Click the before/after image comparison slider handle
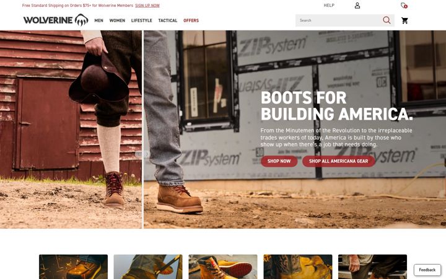The width and height of the screenshot is (446, 279). click(x=142, y=154)
